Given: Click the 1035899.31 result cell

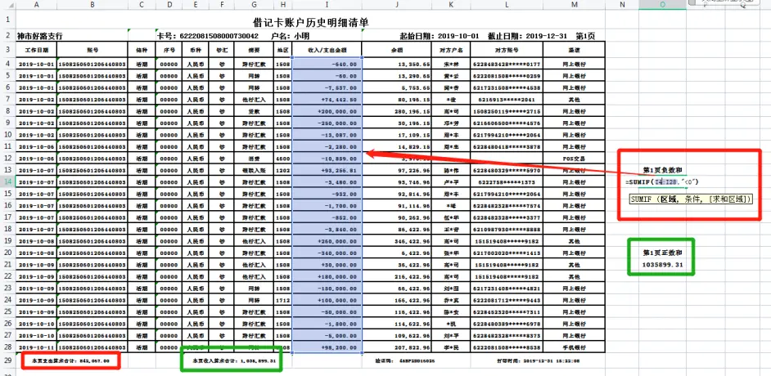Looking at the screenshot, I should [662, 264].
